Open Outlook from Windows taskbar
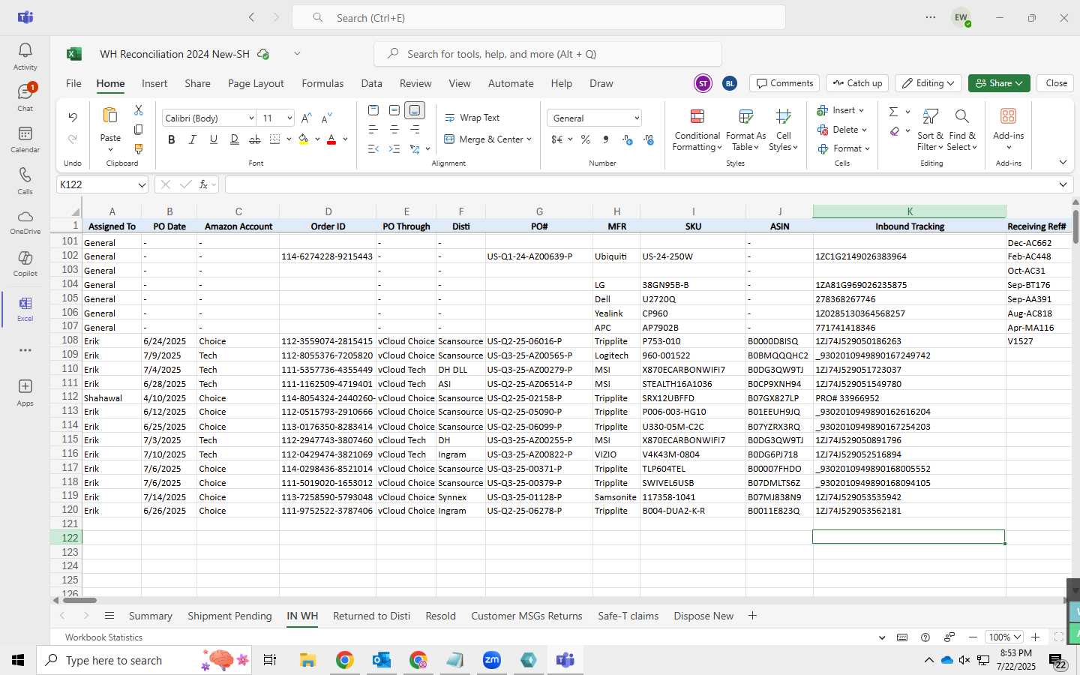 click(x=382, y=660)
